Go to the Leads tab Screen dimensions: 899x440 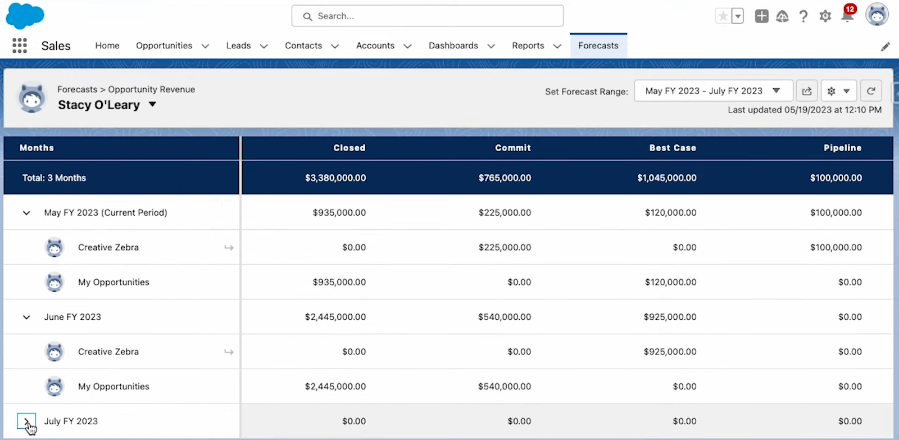click(238, 46)
